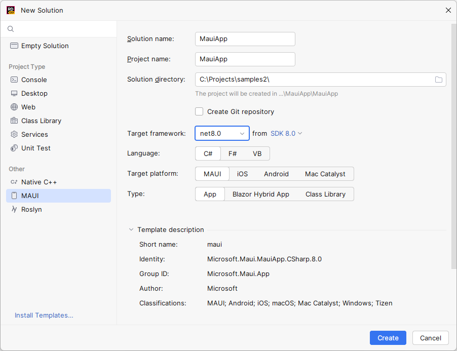Click the Install Templates link
Image resolution: width=457 pixels, height=351 pixels.
[44, 315]
